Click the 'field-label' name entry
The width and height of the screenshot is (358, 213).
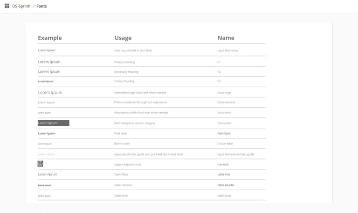[x=224, y=133]
